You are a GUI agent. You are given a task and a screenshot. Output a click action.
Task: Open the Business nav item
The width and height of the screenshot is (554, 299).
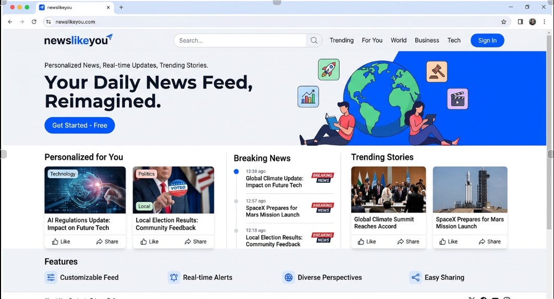point(427,40)
